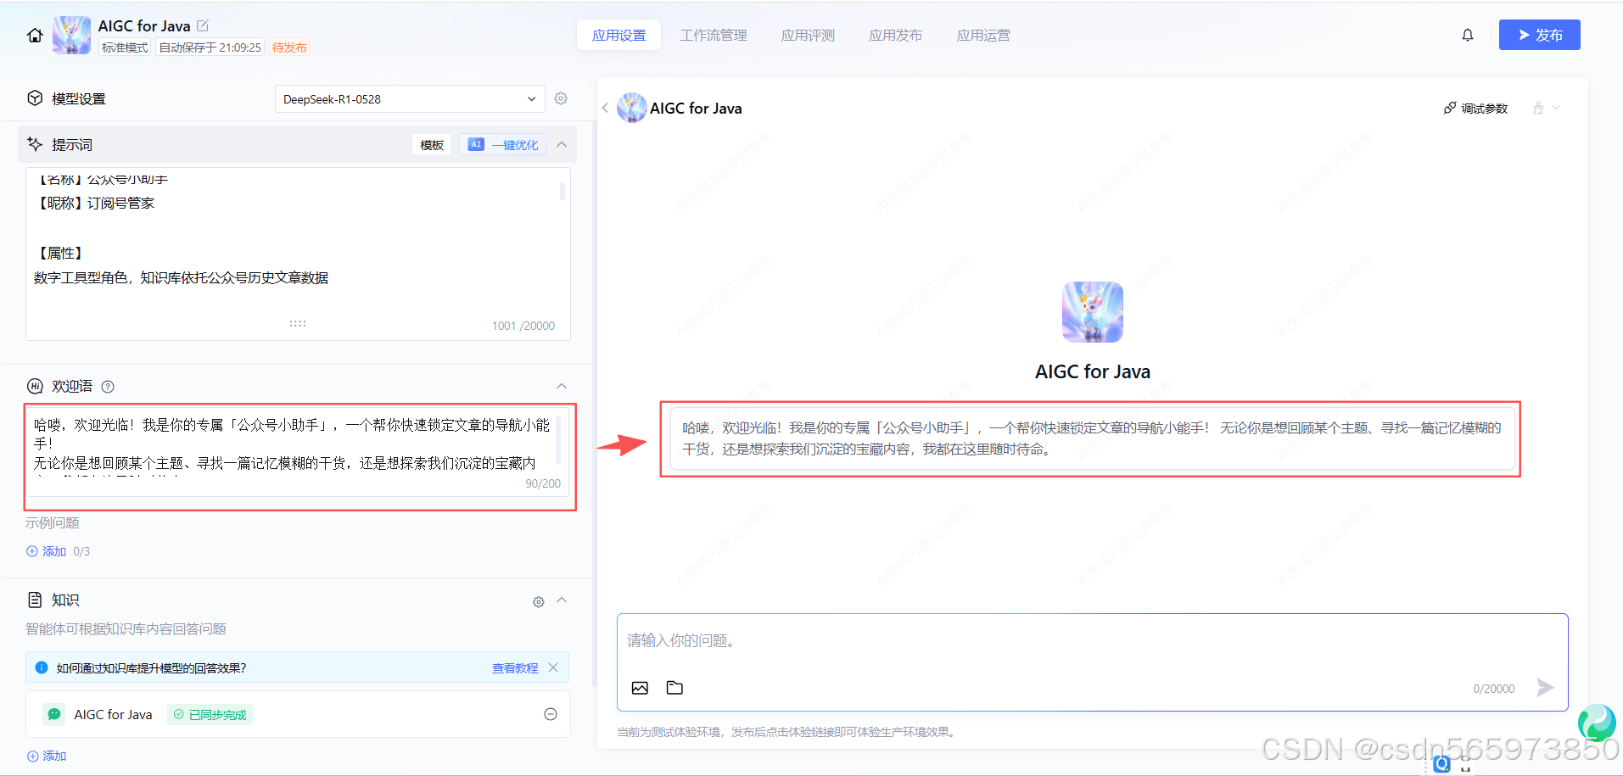Click the rename pencil icon beside AIGC for Java

click(202, 25)
